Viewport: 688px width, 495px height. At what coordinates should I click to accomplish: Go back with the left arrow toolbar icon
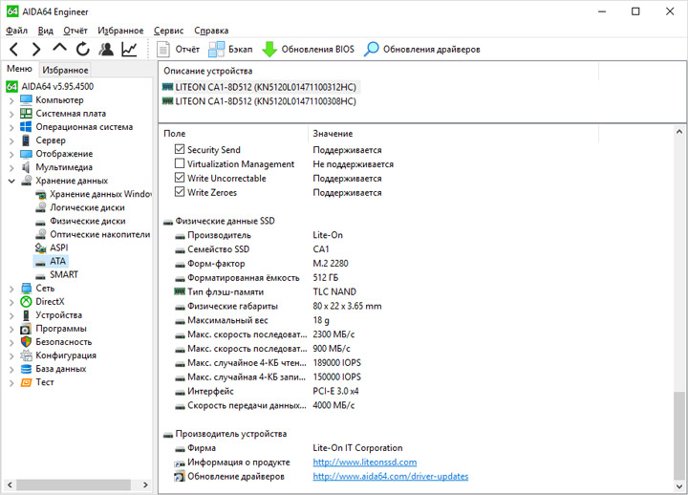click(x=14, y=49)
